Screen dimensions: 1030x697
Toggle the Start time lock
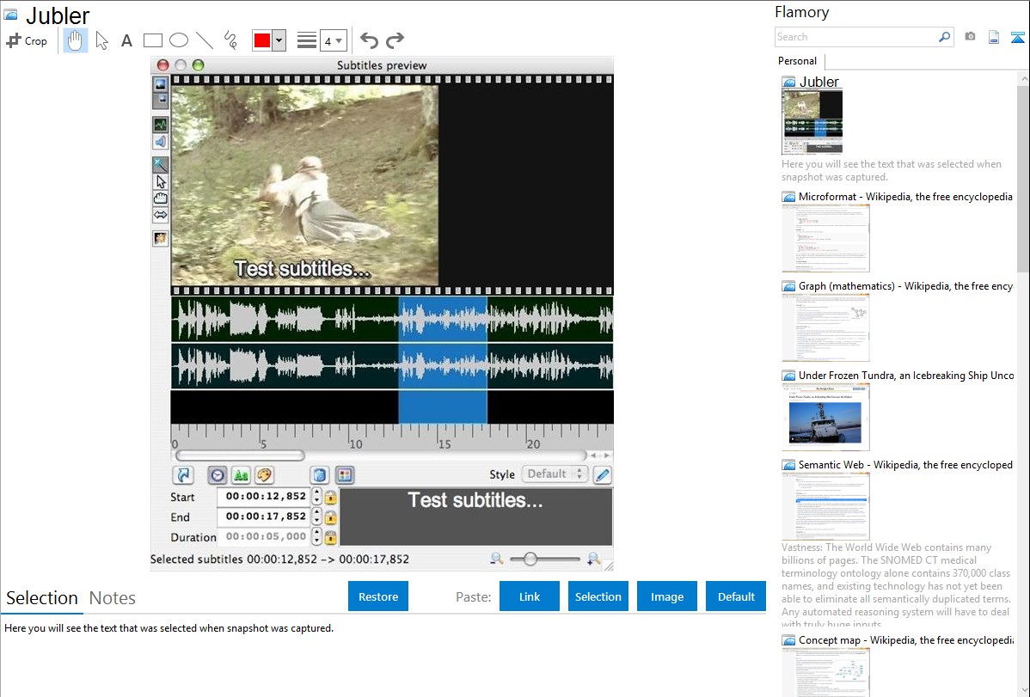(330, 498)
